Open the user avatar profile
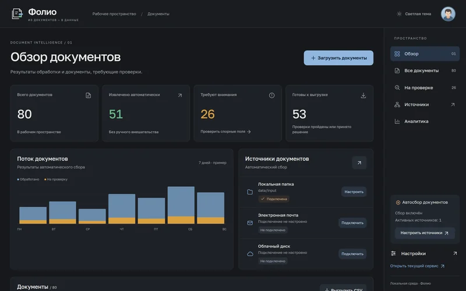The height and width of the screenshot is (291, 466). click(448, 14)
